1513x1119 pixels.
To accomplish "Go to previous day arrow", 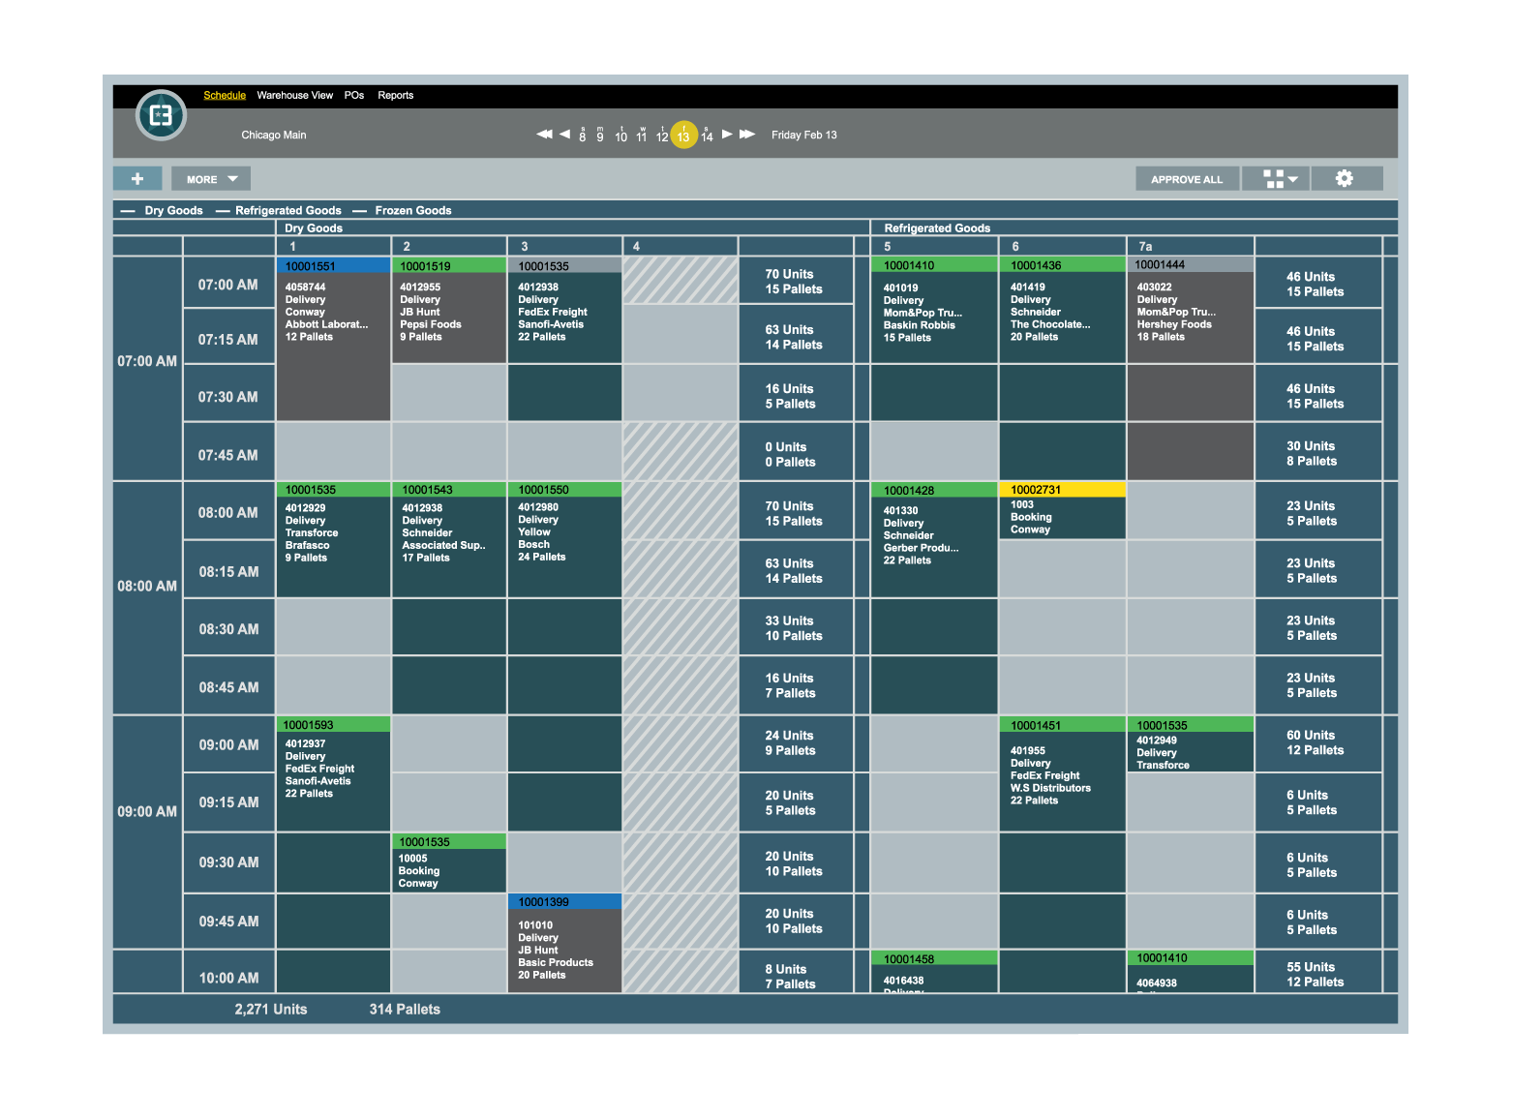I will [564, 135].
